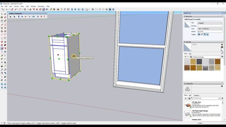Select the Select arrow in left toolbar
This screenshot has height=127, width=226.
pos(2,14)
